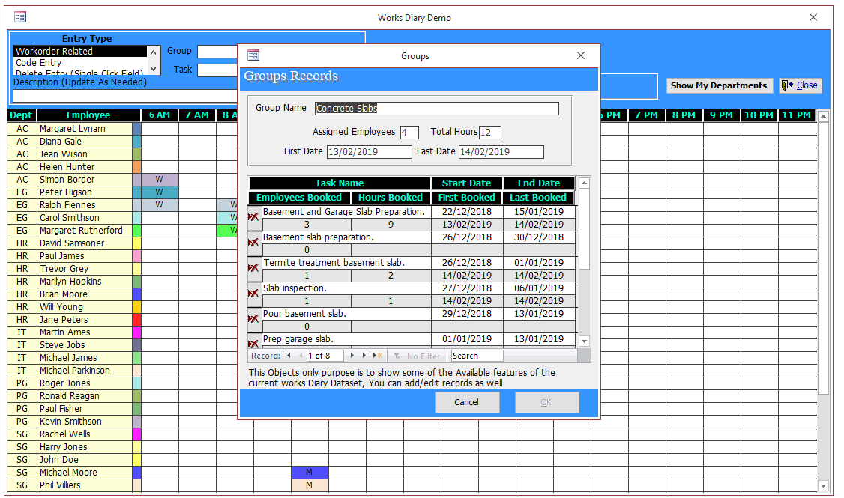
Task: Click Phil Villiers' M entry in grid
Action: (x=310, y=485)
